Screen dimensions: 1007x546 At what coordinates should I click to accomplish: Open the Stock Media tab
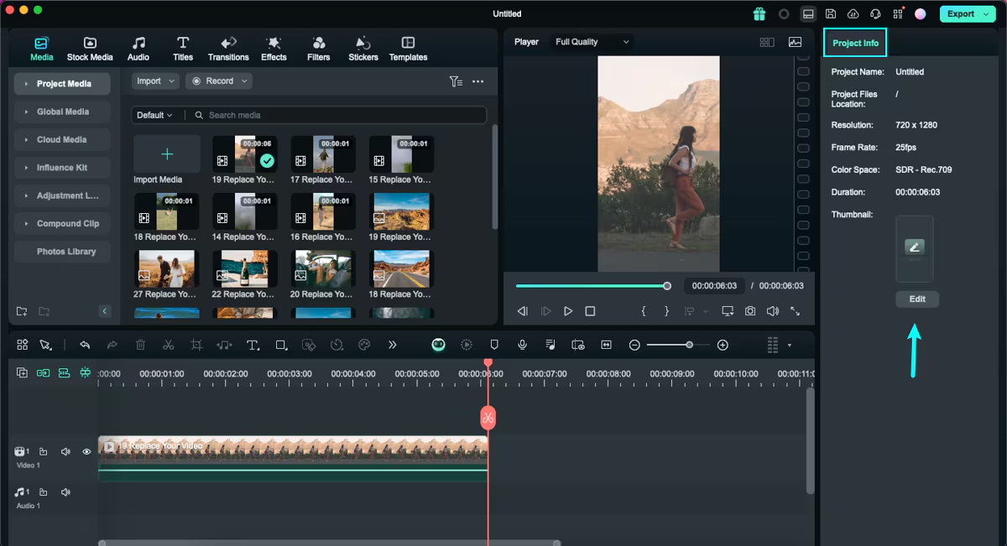click(x=90, y=49)
